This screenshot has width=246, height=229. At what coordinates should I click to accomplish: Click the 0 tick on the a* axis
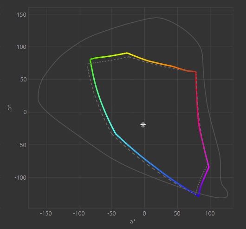(144, 214)
